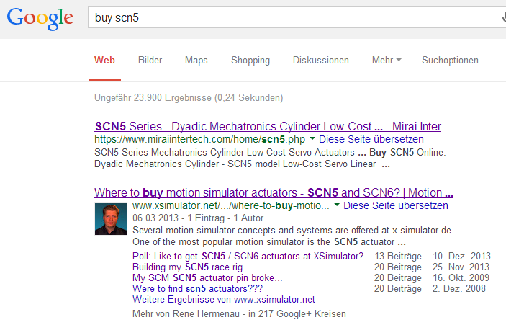
Task: Click the microphone voice search icon
Action: coord(504,17)
